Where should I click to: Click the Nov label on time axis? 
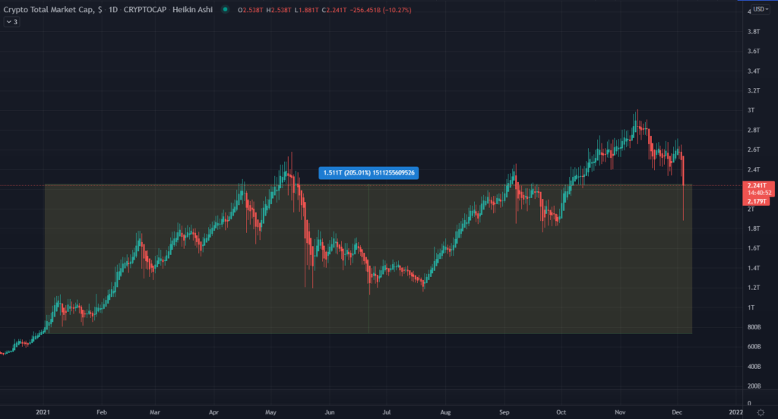(x=620, y=412)
